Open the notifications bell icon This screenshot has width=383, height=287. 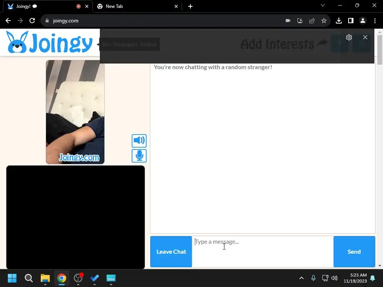click(x=373, y=278)
